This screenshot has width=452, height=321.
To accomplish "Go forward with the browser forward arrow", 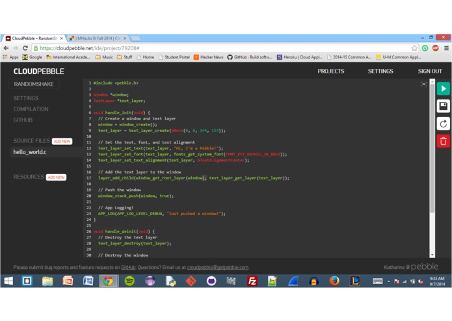I will point(16,48).
